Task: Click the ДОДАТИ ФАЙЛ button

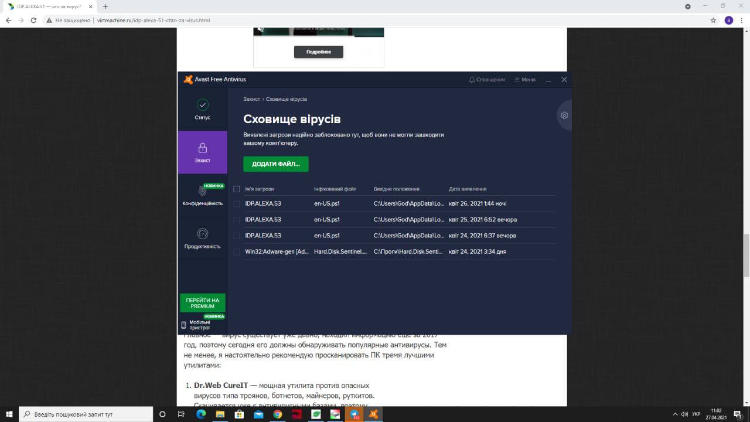Action: (x=276, y=164)
